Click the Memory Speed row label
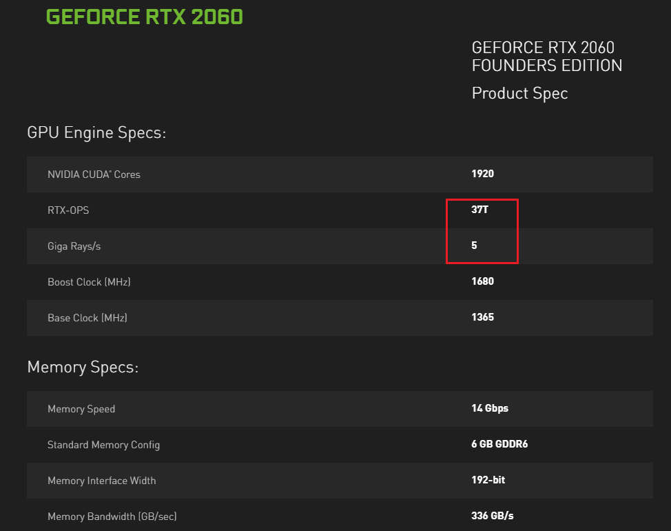 point(81,409)
